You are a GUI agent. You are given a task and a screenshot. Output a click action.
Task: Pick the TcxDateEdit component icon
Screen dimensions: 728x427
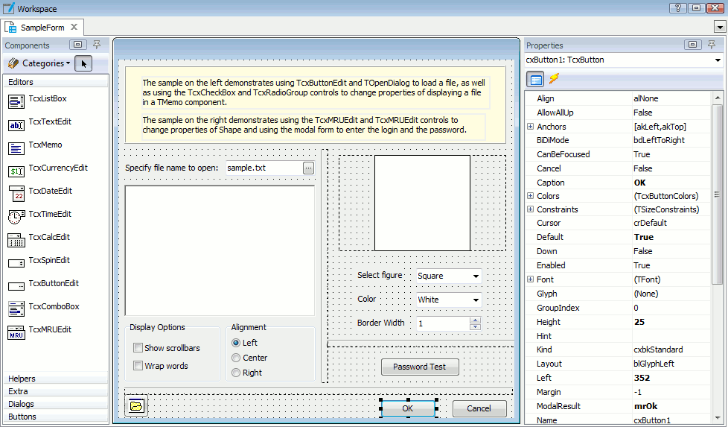click(x=16, y=192)
